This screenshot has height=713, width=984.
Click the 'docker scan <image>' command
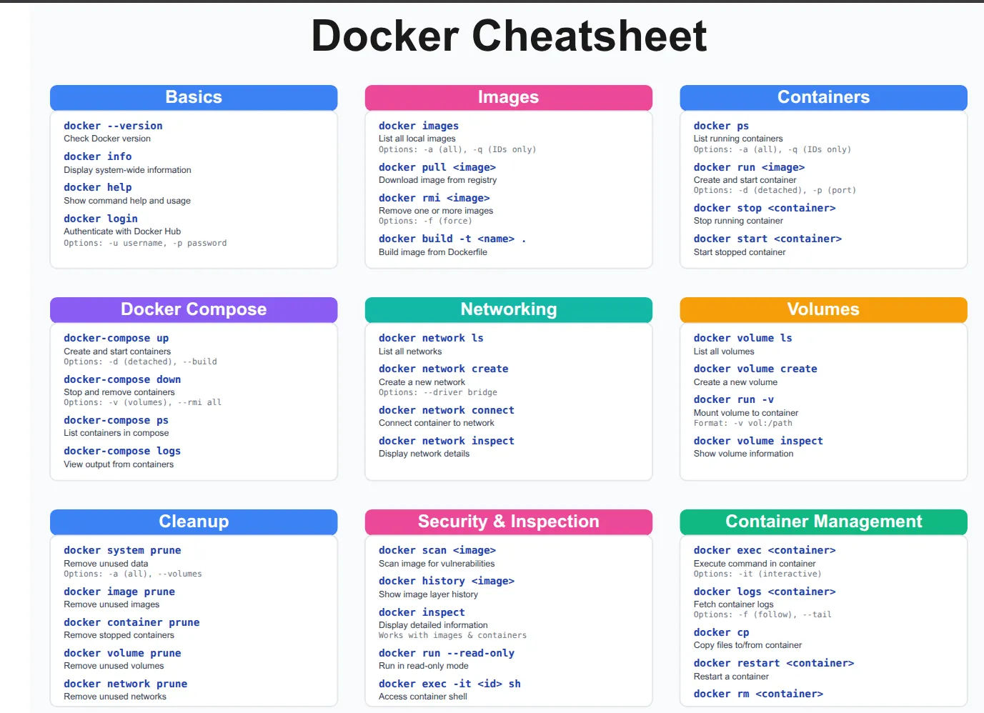[437, 550]
